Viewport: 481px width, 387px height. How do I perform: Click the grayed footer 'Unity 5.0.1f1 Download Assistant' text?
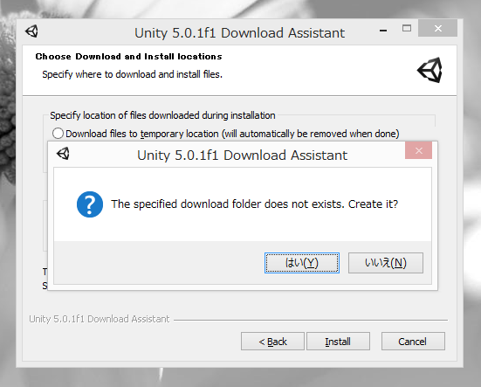click(x=100, y=319)
